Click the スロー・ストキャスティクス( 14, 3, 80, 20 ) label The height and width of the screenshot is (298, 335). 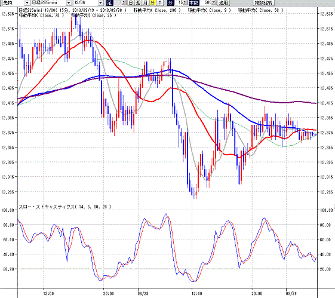65,207
